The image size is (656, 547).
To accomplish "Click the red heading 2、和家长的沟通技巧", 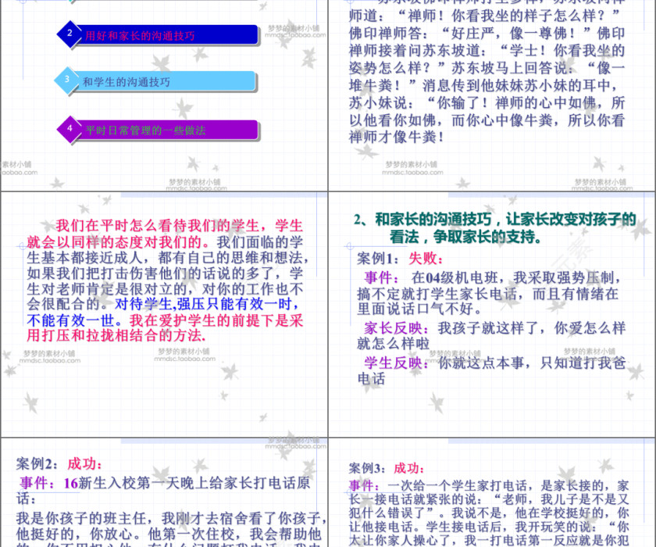I will coord(494,220).
